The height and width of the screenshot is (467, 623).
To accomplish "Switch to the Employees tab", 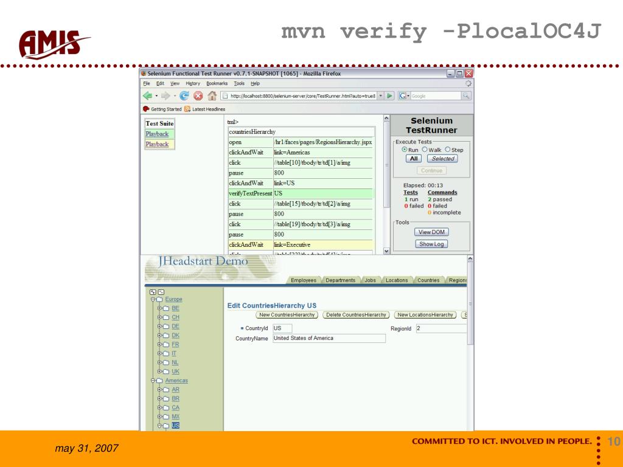I will click(304, 280).
